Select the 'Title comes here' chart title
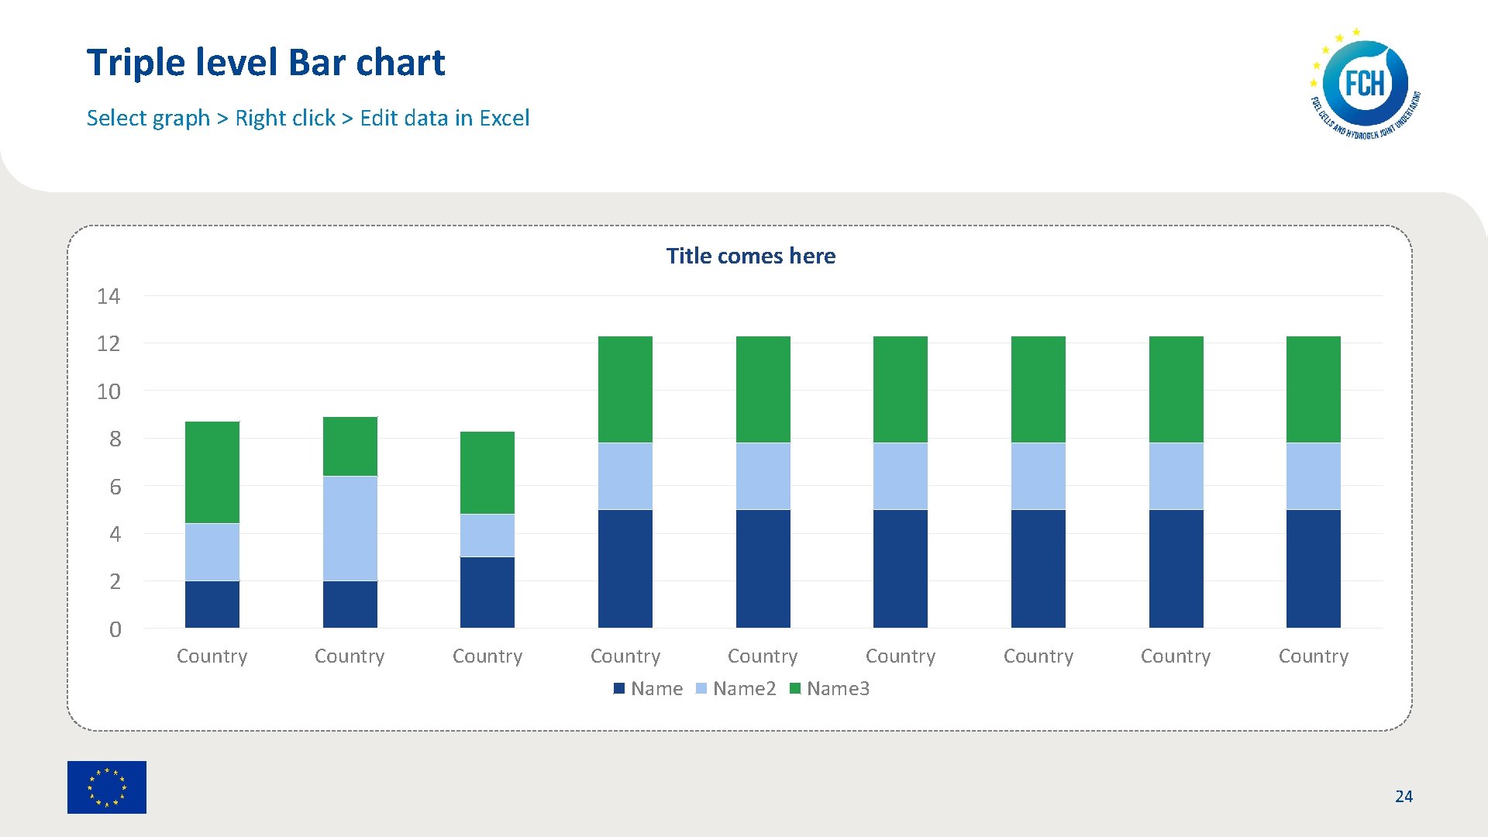The width and height of the screenshot is (1488, 837). point(750,256)
